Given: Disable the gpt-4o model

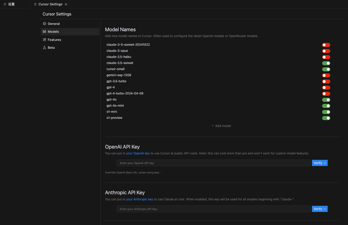Looking at the screenshot, I should click(326, 100).
